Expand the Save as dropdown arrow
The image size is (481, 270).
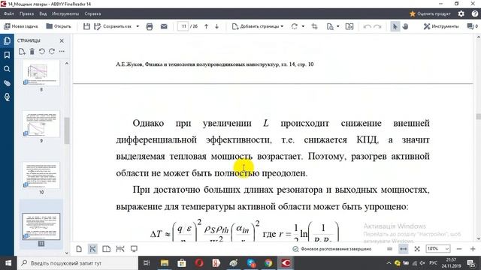138,26
